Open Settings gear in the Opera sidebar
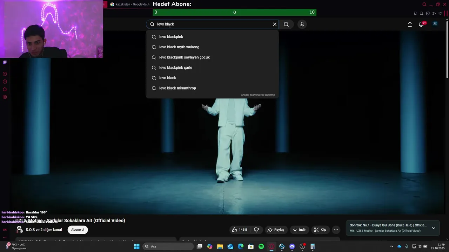The image size is (449, 252). tap(5, 97)
